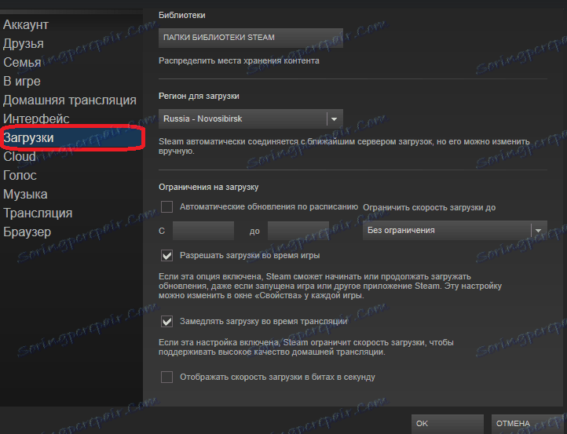Switch to the Интерфейс section
Image resolution: width=567 pixels, height=434 pixels.
click(x=36, y=119)
